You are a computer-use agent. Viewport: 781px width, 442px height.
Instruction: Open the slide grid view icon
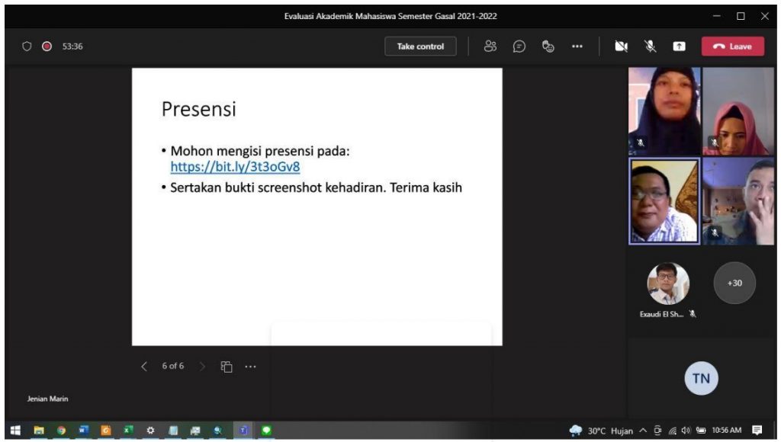click(227, 367)
